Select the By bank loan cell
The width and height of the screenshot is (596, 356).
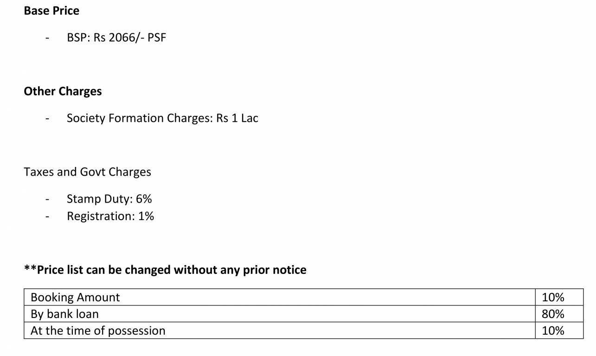[64, 314]
